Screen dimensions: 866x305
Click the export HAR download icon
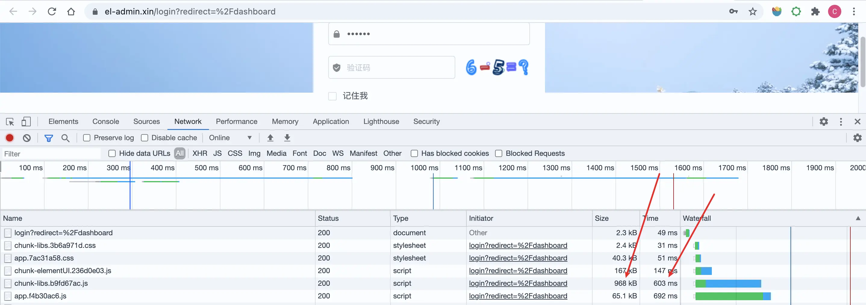[287, 138]
